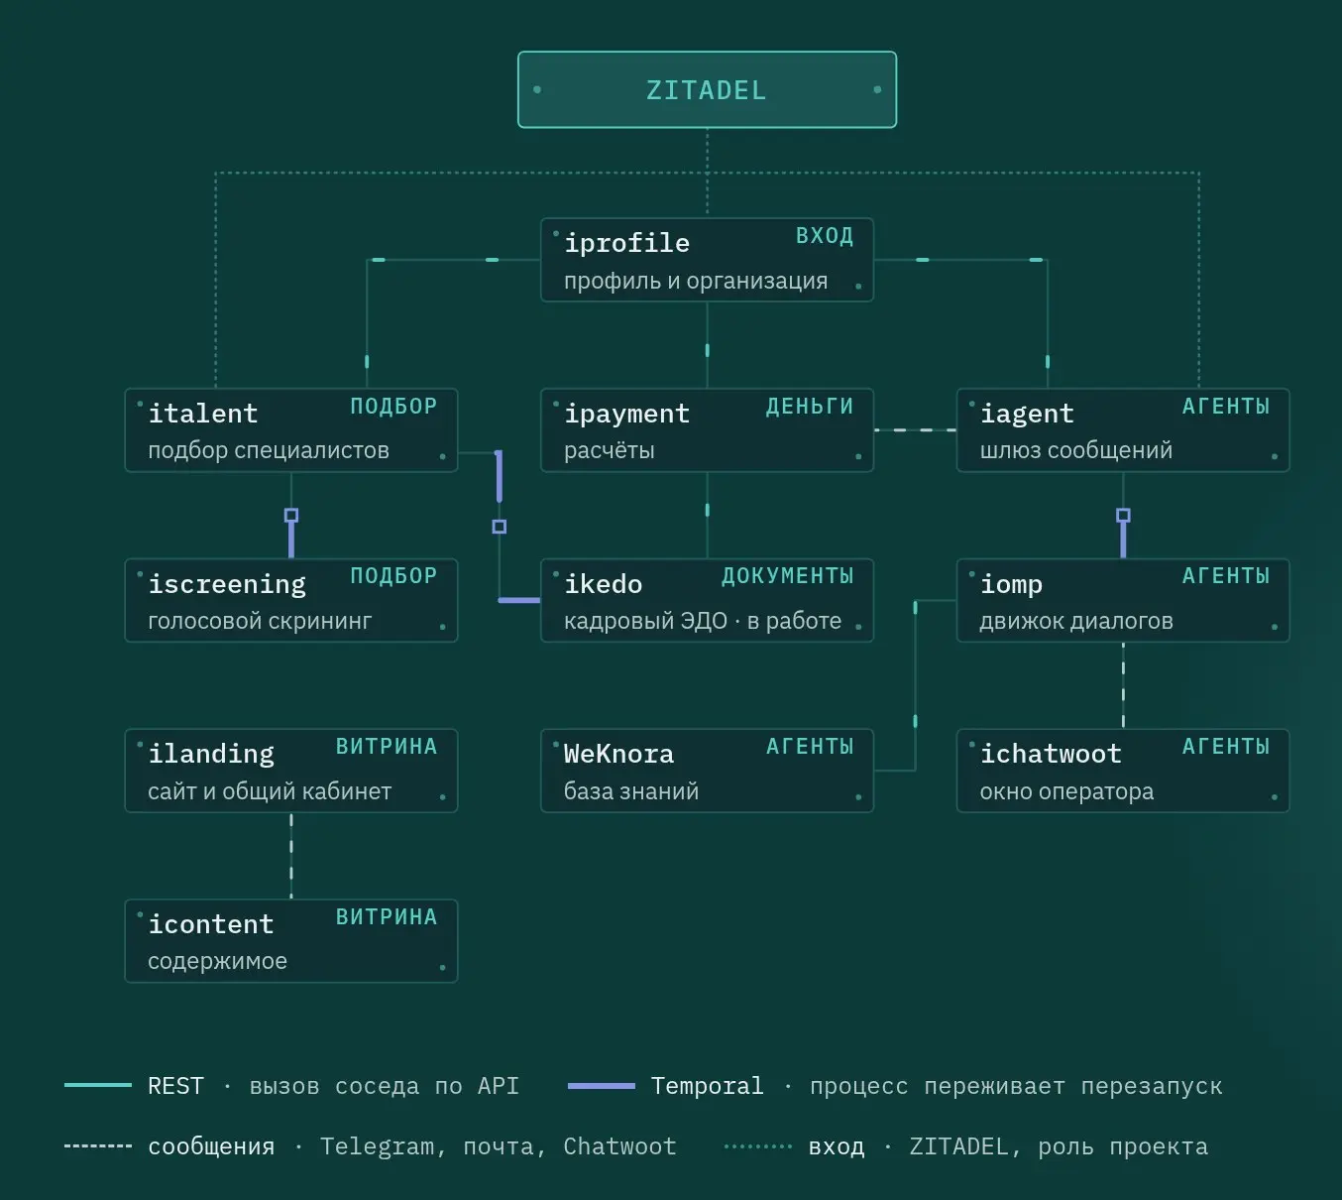The image size is (1342, 1200).
Task: Click the text 'сайт и общий кабинет'
Action: point(270,791)
